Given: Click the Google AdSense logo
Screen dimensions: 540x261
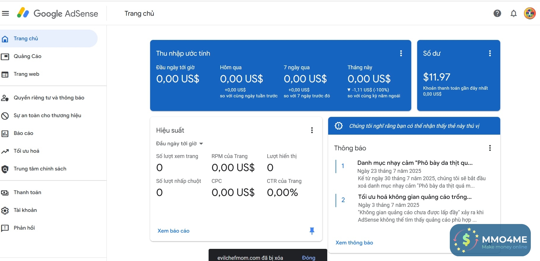Looking at the screenshot, I should (58, 13).
